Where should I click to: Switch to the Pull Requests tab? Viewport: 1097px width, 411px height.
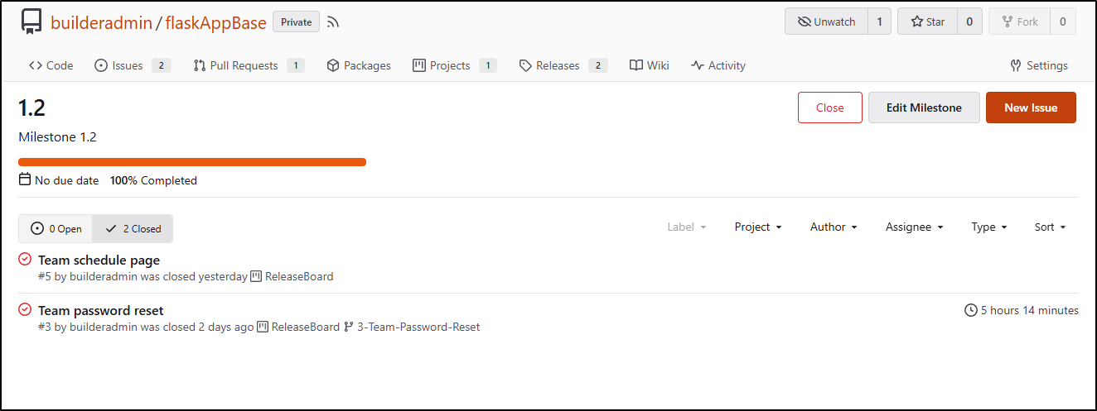[249, 65]
